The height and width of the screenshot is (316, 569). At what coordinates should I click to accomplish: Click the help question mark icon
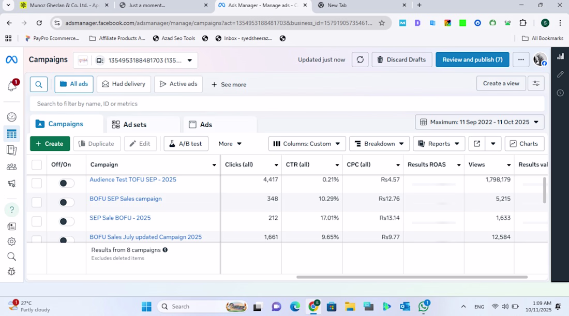tap(11, 209)
